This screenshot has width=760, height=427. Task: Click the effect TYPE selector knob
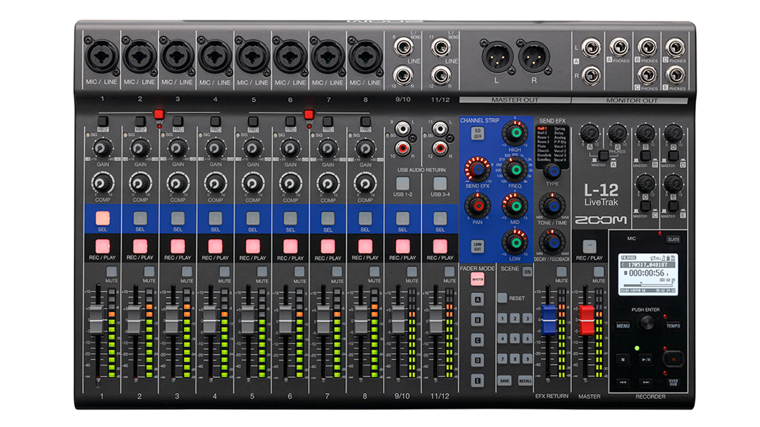[x=552, y=171]
